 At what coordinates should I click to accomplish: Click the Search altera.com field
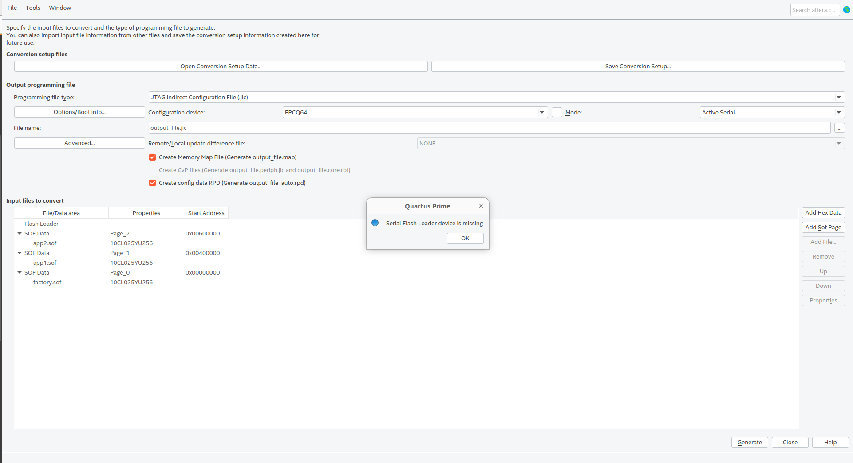coord(815,10)
